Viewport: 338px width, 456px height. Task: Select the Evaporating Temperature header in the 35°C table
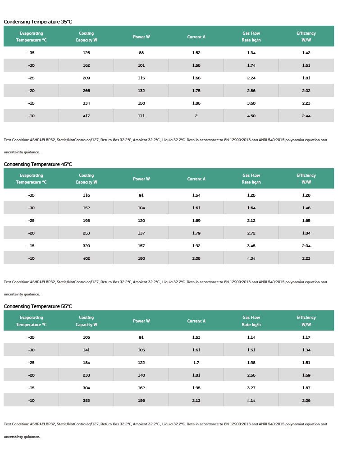(32, 37)
